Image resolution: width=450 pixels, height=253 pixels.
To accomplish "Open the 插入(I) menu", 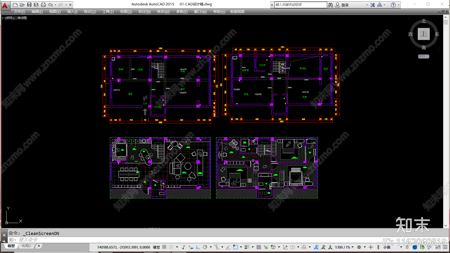I will tap(72, 12).
